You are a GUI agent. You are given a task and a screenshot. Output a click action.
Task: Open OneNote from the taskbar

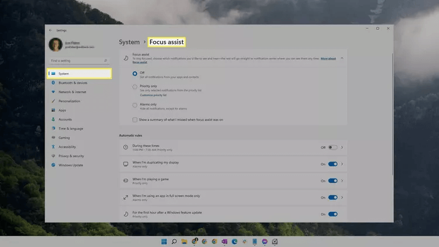(x=224, y=241)
